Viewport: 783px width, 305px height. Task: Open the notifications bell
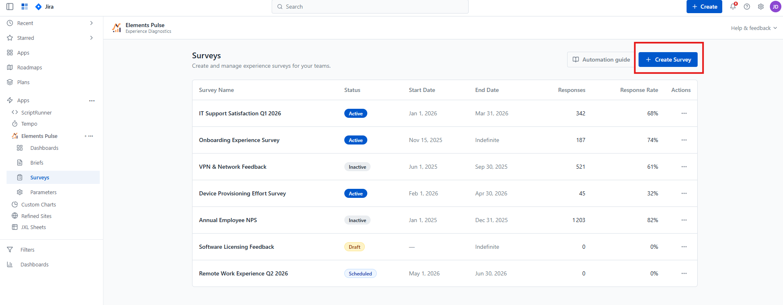point(733,7)
